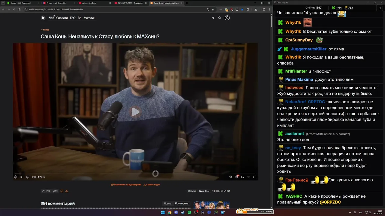Open Steam from the taskbar

pyautogui.click(x=183, y=212)
